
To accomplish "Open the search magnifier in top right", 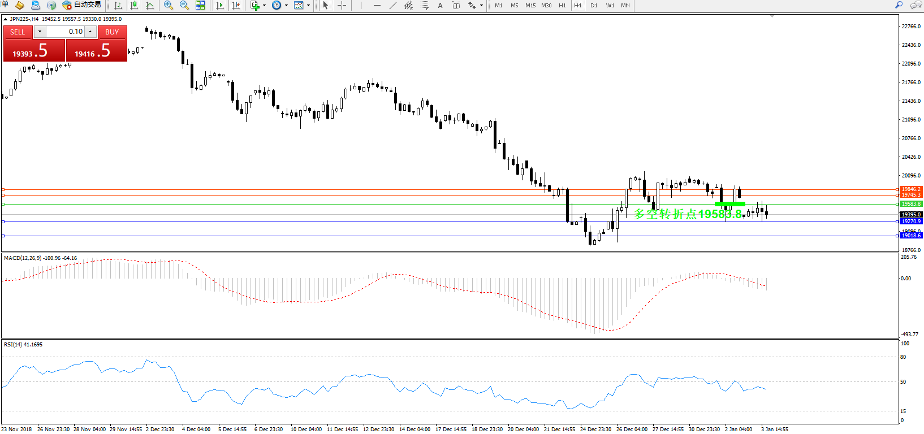I will pyautogui.click(x=899, y=5).
